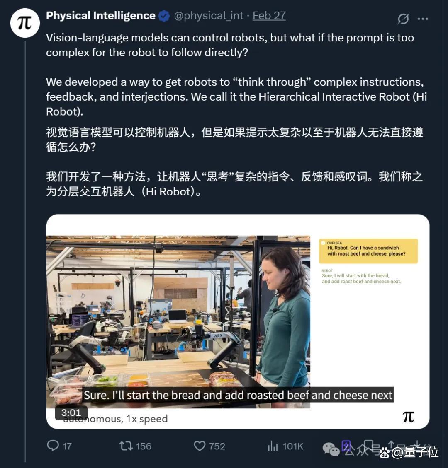Click the pi logo in video corner
Image resolution: width=448 pixels, height=468 pixels.
pyautogui.click(x=408, y=417)
